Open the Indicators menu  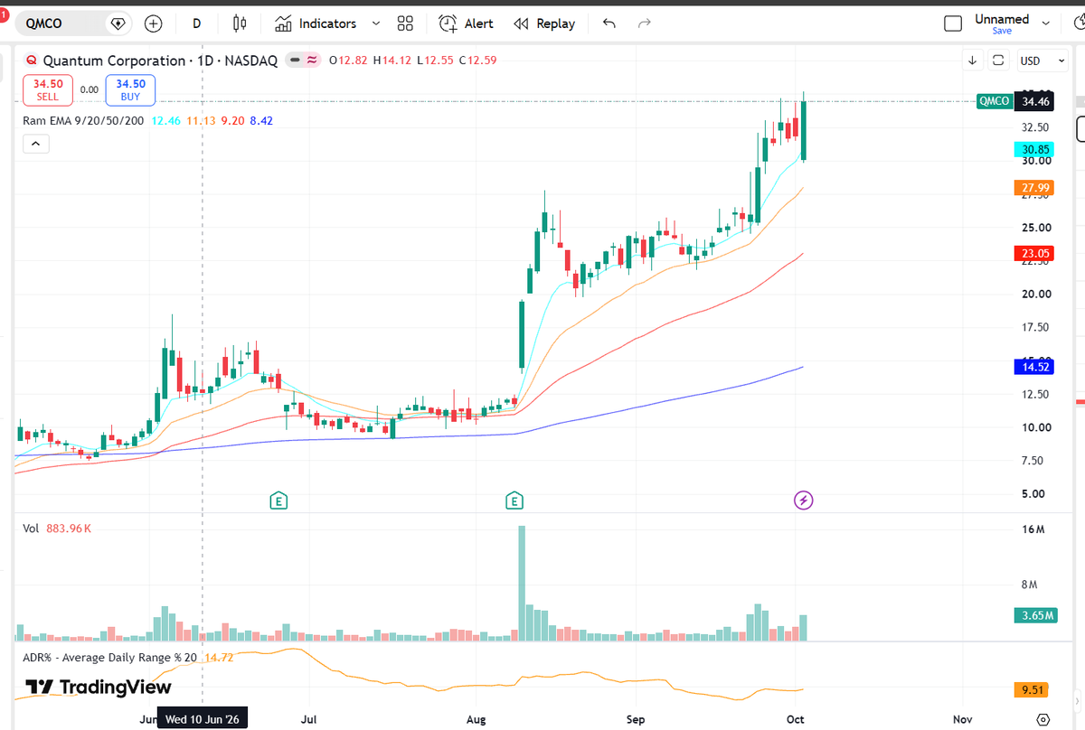point(316,23)
